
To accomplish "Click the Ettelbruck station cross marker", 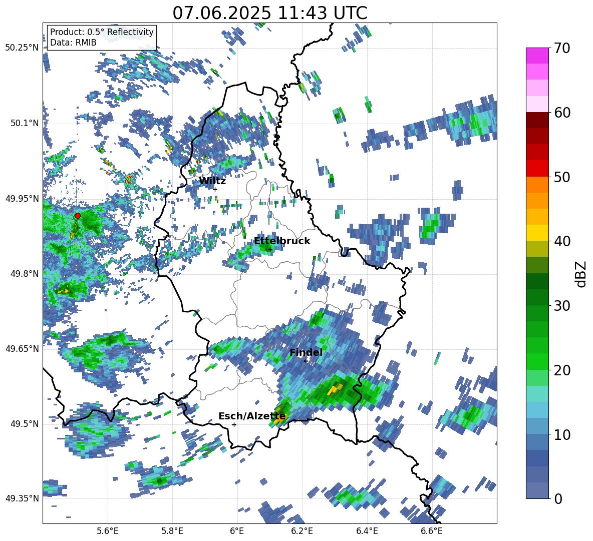I will point(269,250).
